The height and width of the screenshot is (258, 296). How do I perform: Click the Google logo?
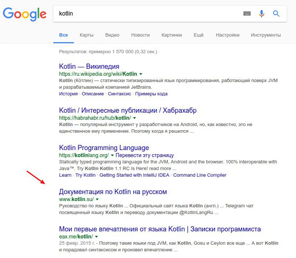coord(24,14)
